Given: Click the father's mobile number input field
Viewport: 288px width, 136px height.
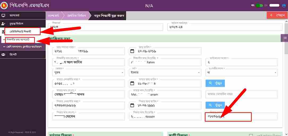Looking at the screenshot, I should pos(241,117).
